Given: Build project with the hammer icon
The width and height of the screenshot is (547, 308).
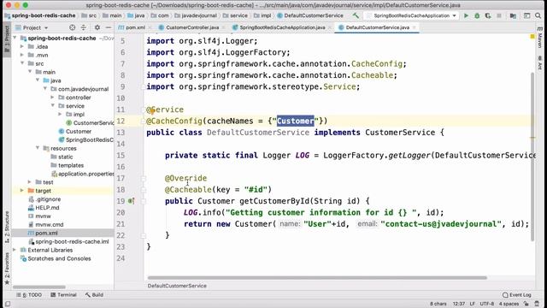Looking at the screenshot, I should point(356,15).
